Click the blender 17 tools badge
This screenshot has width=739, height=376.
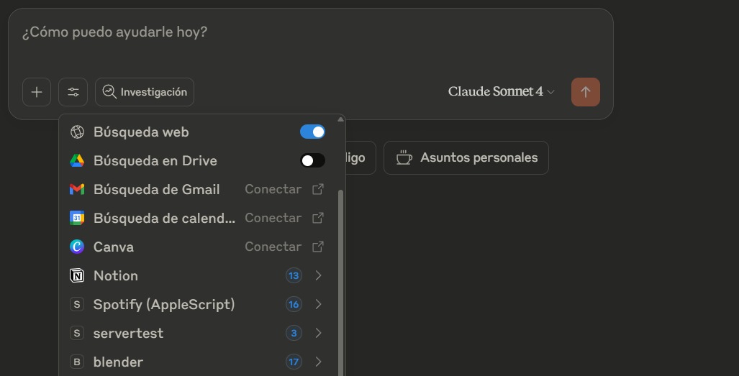coord(294,362)
